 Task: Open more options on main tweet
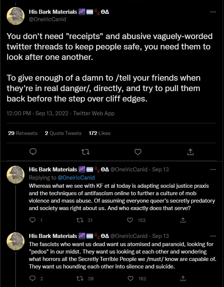coord(213,12)
